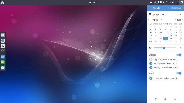Screen dimensions: 184x103
Task: Click the volume speaker icon in top panel
Action: pos(173,3)
